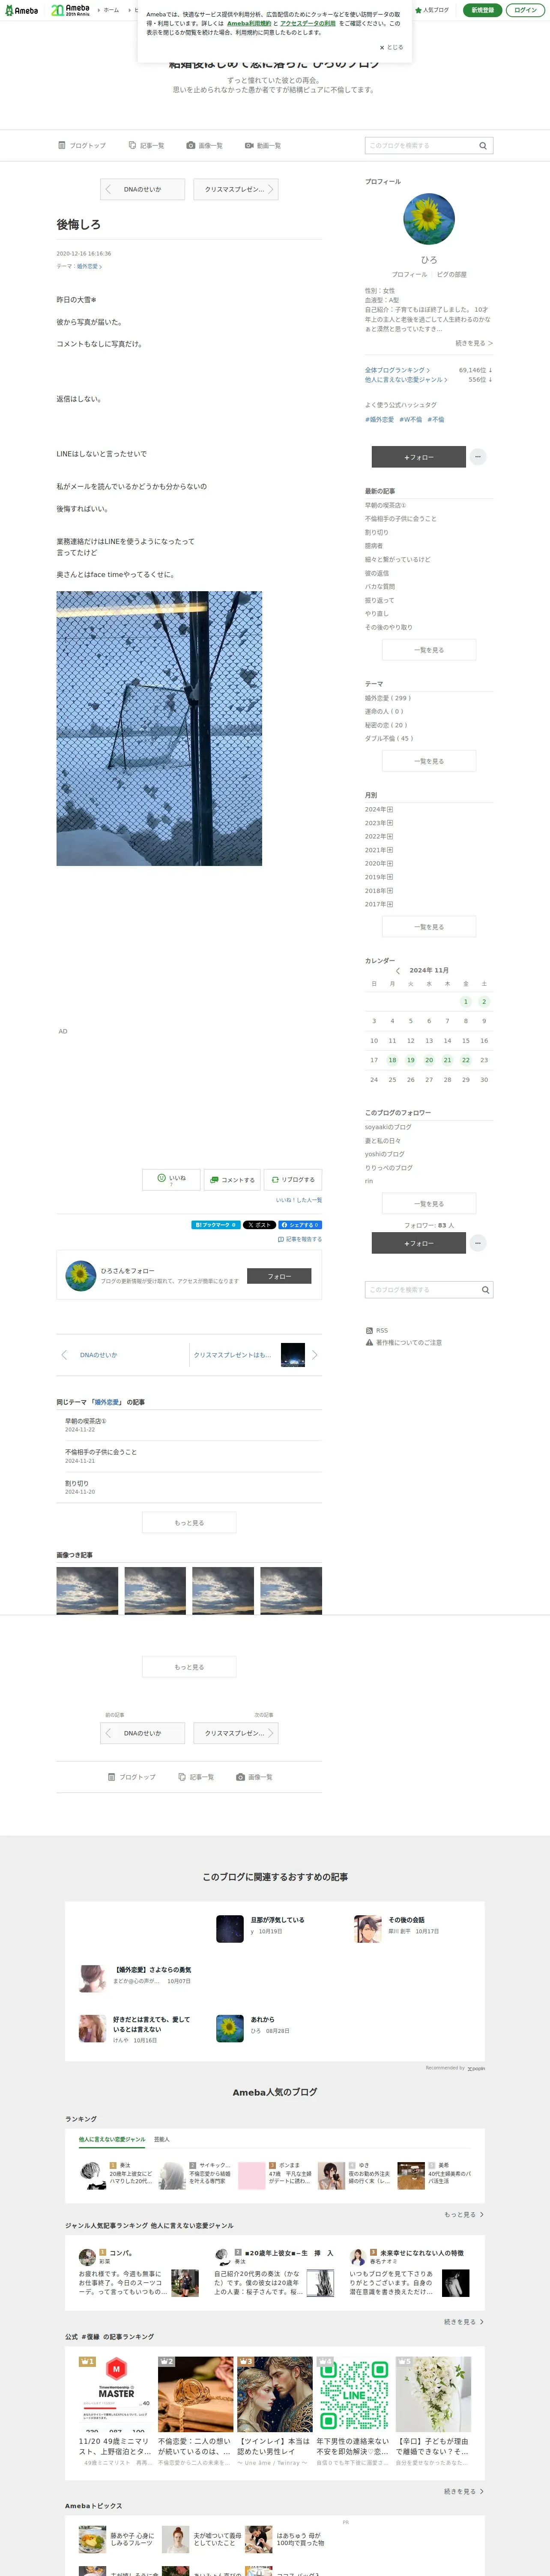Open the ブログトップ tab

82,146
